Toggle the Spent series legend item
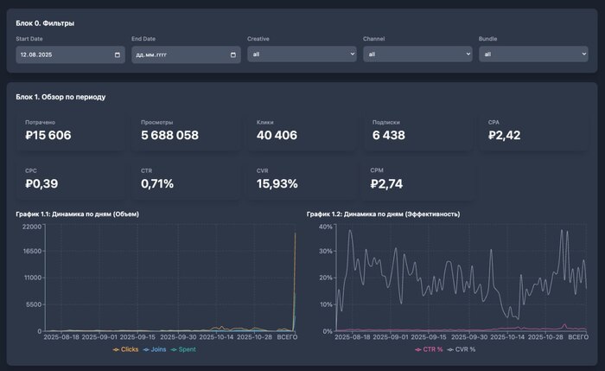 (187, 349)
